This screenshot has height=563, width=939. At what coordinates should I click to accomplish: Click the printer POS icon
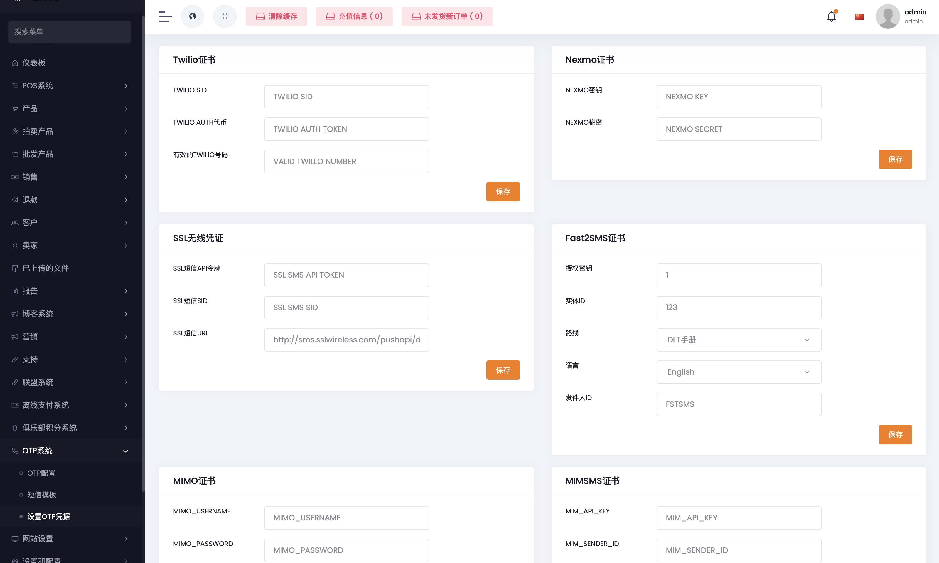[x=225, y=16]
